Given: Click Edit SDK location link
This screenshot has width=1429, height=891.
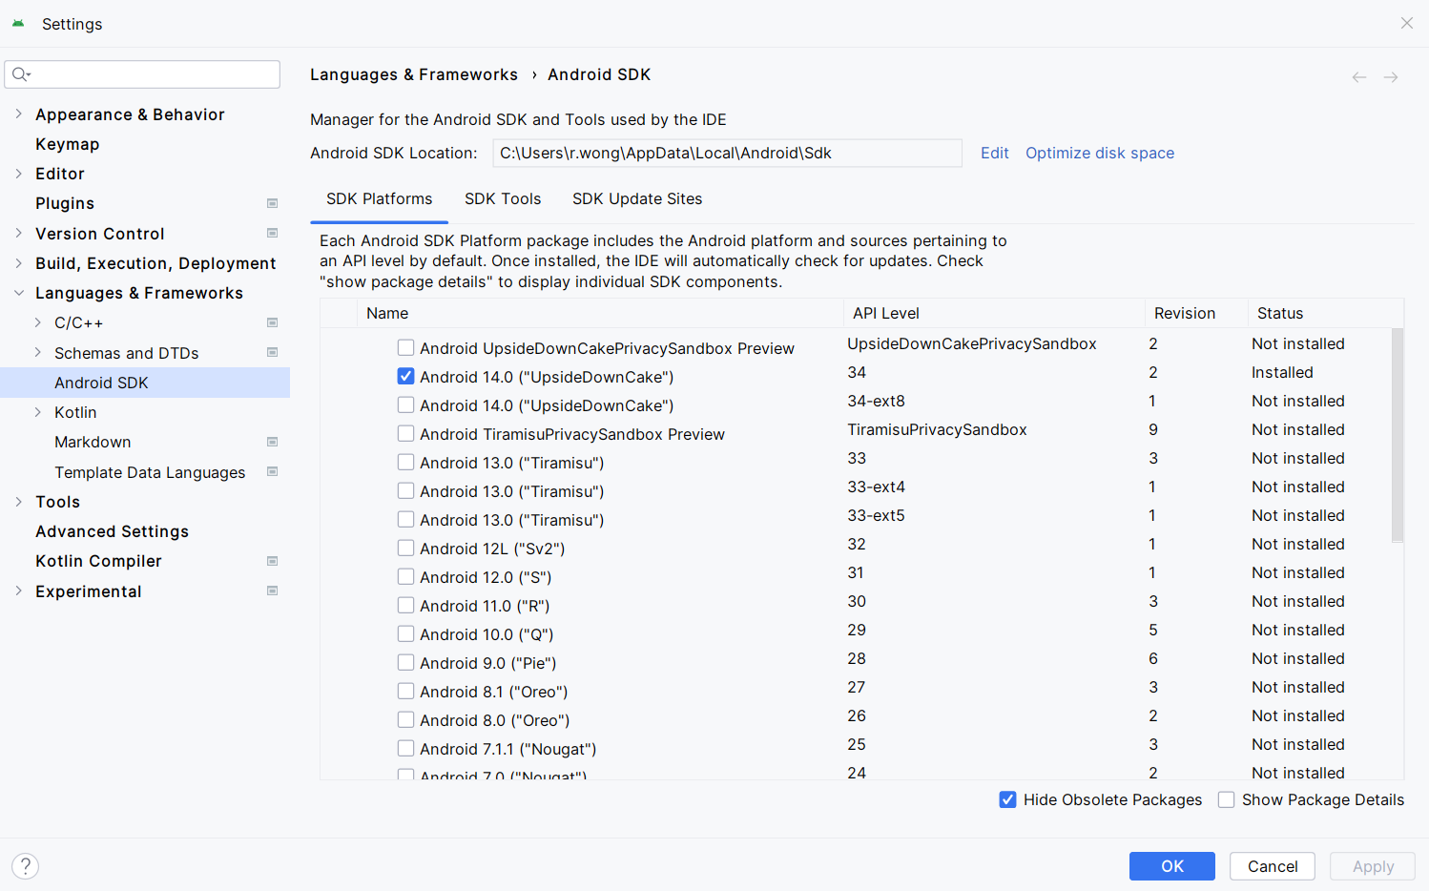Looking at the screenshot, I should click(x=994, y=153).
